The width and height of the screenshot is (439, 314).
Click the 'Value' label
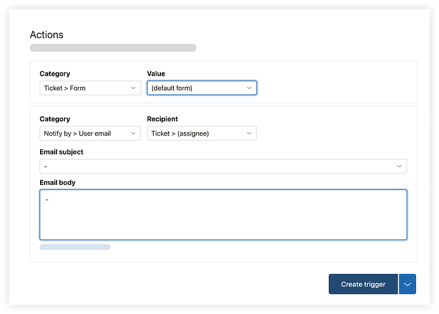pyautogui.click(x=156, y=74)
